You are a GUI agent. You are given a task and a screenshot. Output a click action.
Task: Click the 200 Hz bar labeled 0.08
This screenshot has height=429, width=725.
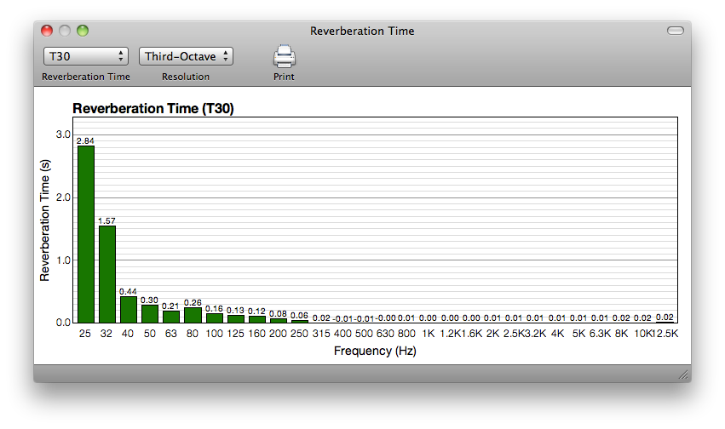pos(279,321)
